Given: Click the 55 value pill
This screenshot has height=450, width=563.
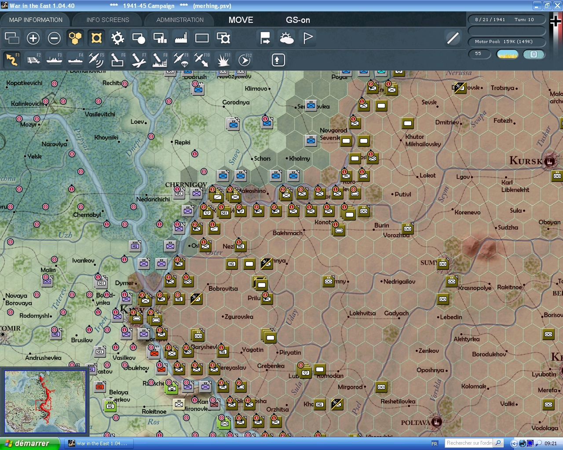Looking at the screenshot, I should [479, 54].
